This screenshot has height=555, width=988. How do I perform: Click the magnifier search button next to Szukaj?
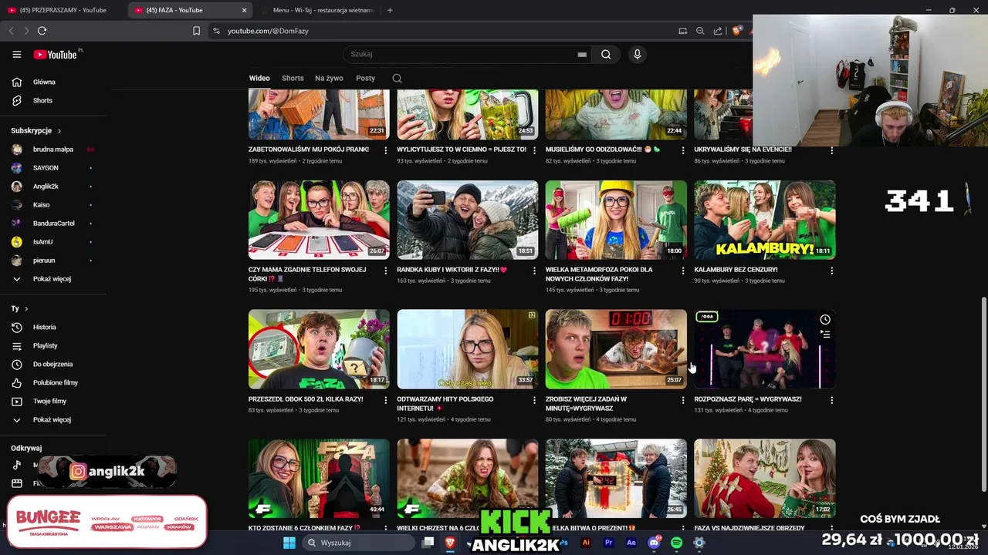pos(606,54)
